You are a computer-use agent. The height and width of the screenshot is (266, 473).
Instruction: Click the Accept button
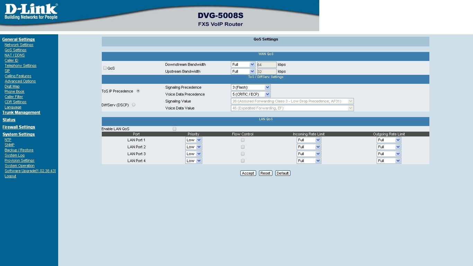point(248,173)
